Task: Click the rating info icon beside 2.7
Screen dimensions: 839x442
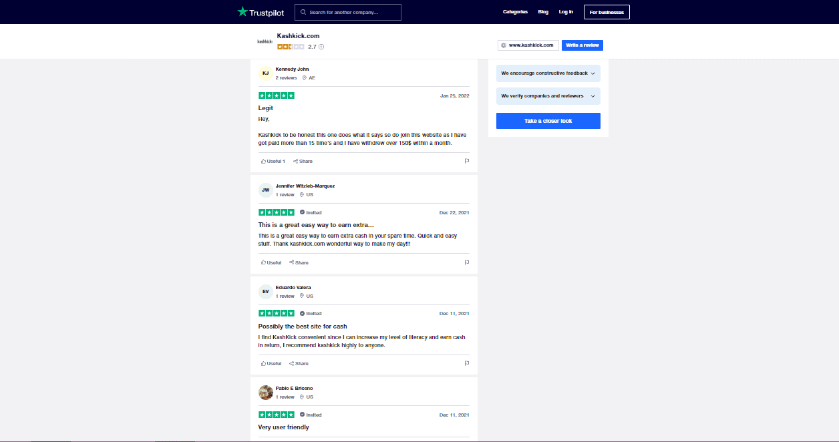Action: tap(321, 47)
